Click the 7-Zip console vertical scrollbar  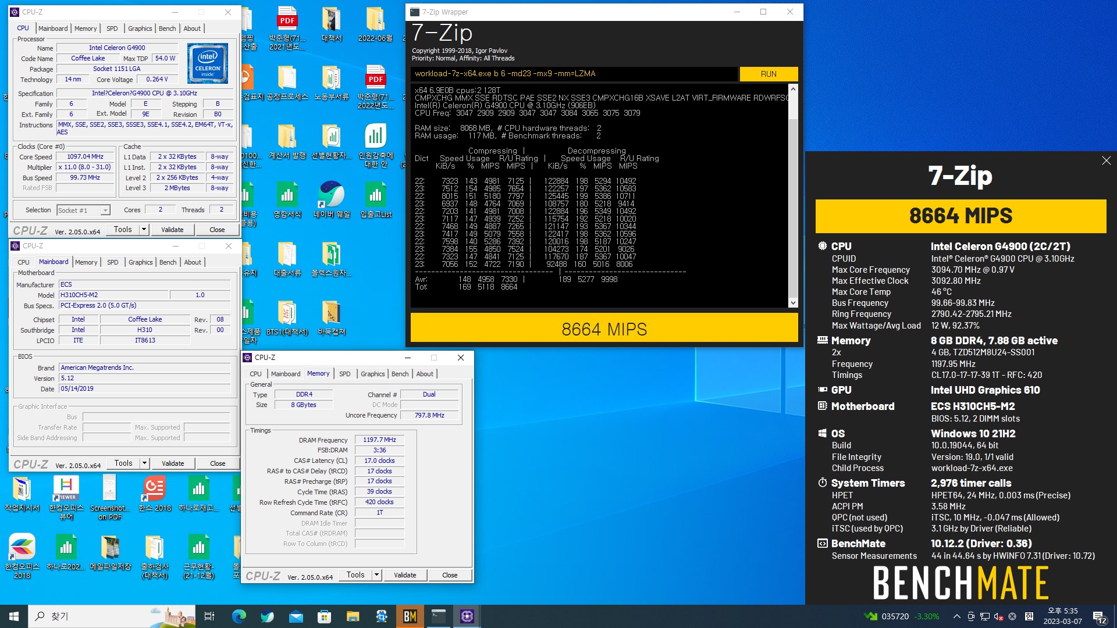click(x=793, y=195)
